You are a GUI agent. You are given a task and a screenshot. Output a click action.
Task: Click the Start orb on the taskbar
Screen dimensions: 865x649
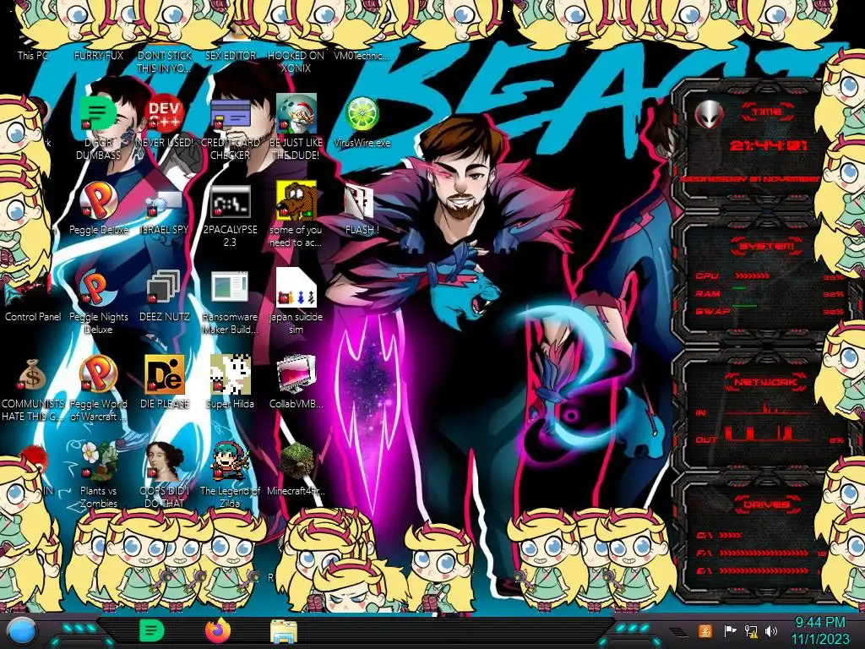(x=22, y=631)
